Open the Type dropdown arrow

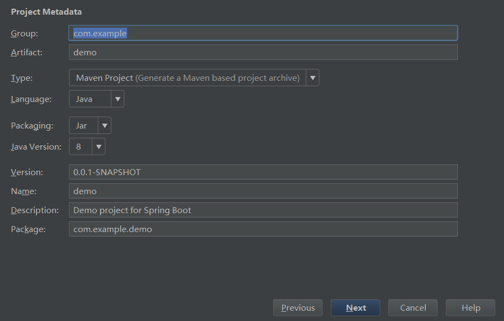coord(312,78)
